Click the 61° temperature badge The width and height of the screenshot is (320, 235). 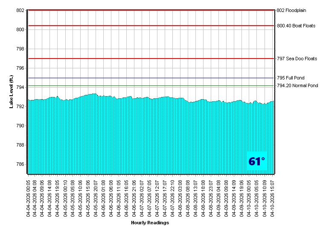coord(256,162)
